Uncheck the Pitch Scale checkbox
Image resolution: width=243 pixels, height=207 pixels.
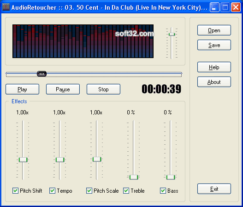(89, 190)
